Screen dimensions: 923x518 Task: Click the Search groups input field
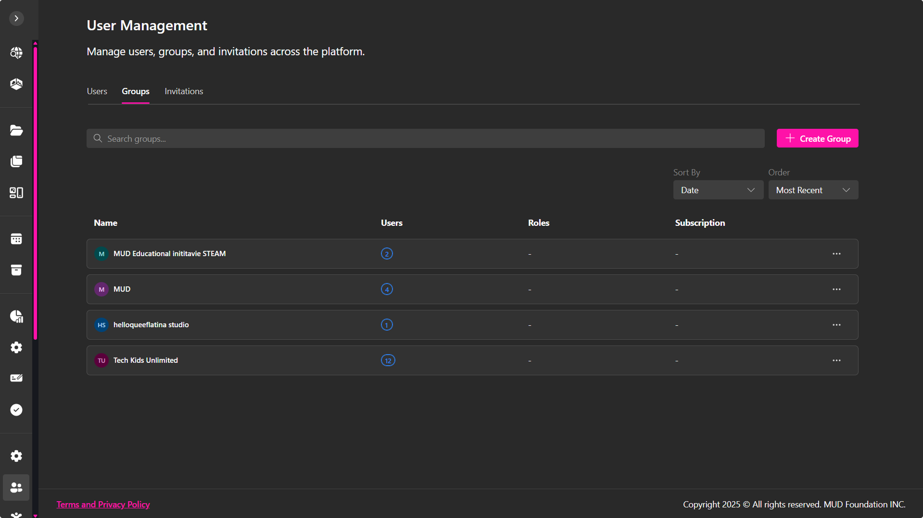click(x=425, y=138)
